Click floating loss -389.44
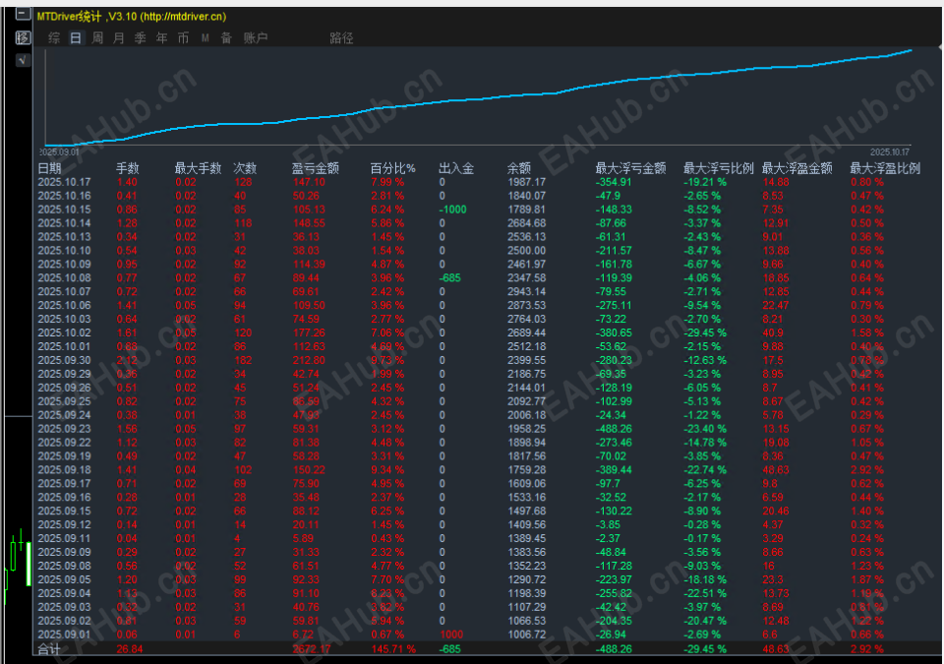The height and width of the screenshot is (664, 944). tap(614, 470)
